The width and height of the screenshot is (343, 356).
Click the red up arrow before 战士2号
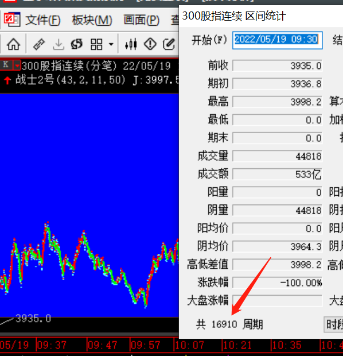7,80
